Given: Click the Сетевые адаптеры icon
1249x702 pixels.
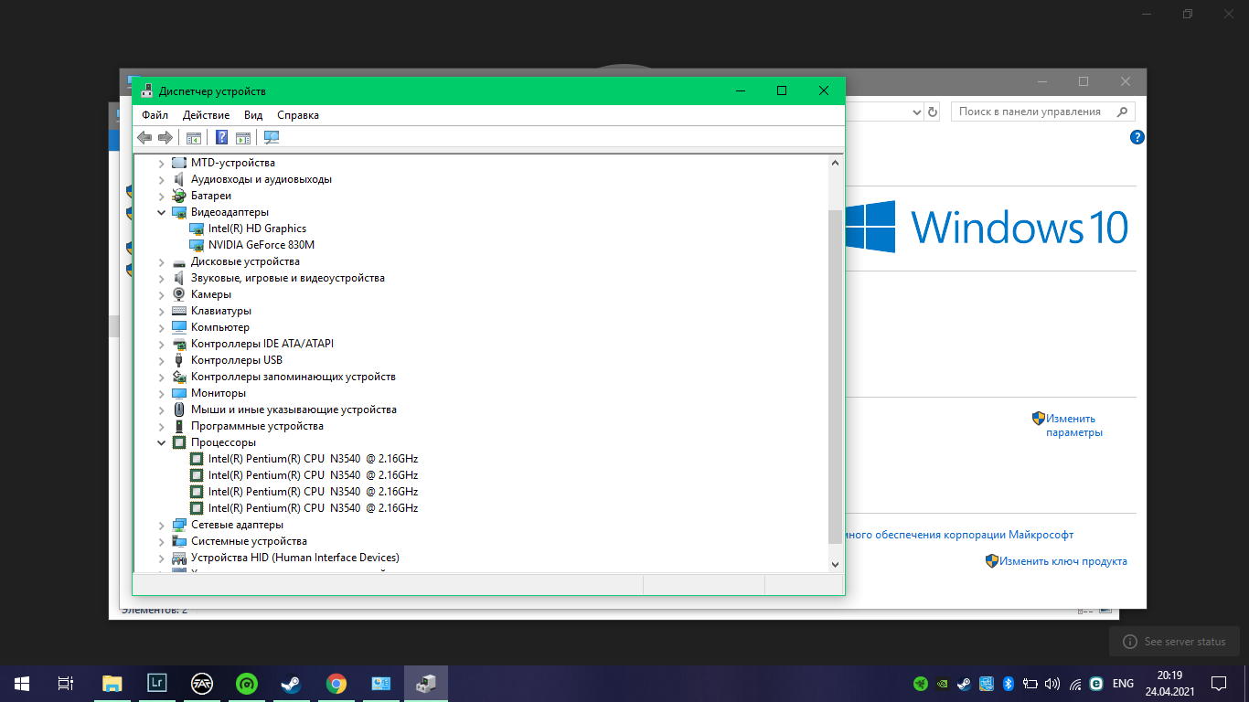Looking at the screenshot, I should (x=179, y=525).
